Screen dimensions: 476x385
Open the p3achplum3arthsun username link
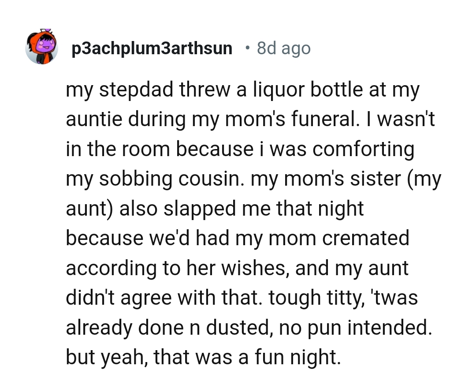(x=151, y=49)
